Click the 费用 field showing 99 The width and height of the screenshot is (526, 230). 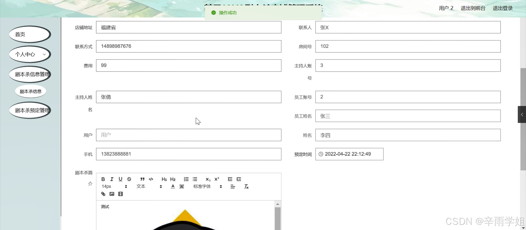pos(188,66)
